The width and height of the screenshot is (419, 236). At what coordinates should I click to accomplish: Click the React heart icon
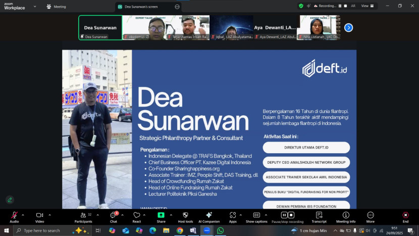pos(136,216)
